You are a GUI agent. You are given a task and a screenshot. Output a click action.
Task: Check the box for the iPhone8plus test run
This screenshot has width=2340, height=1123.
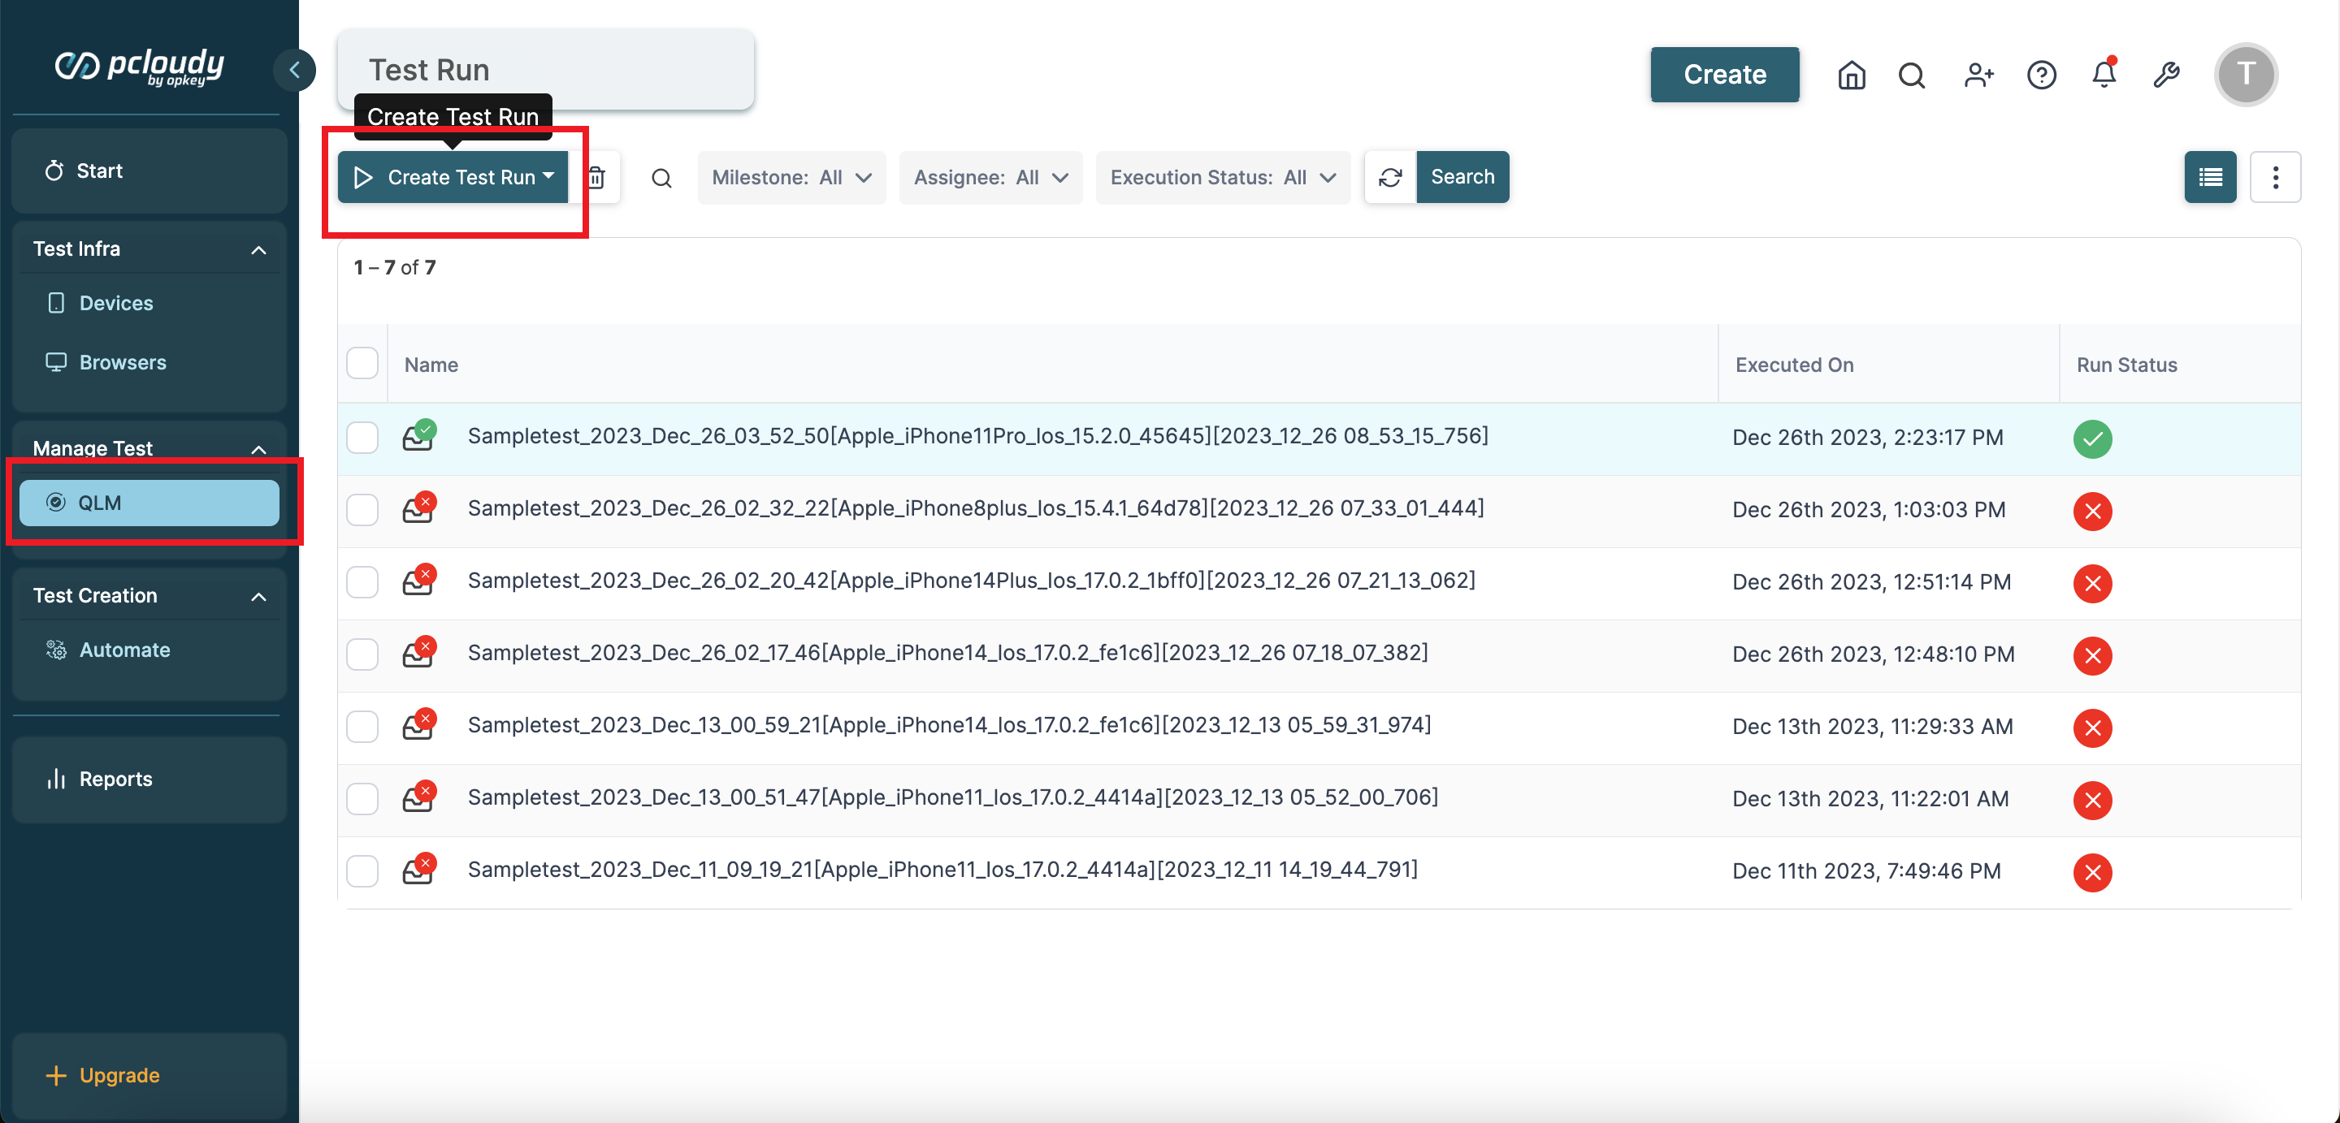point(362,510)
